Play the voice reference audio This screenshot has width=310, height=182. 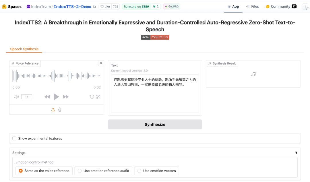tap(56, 97)
